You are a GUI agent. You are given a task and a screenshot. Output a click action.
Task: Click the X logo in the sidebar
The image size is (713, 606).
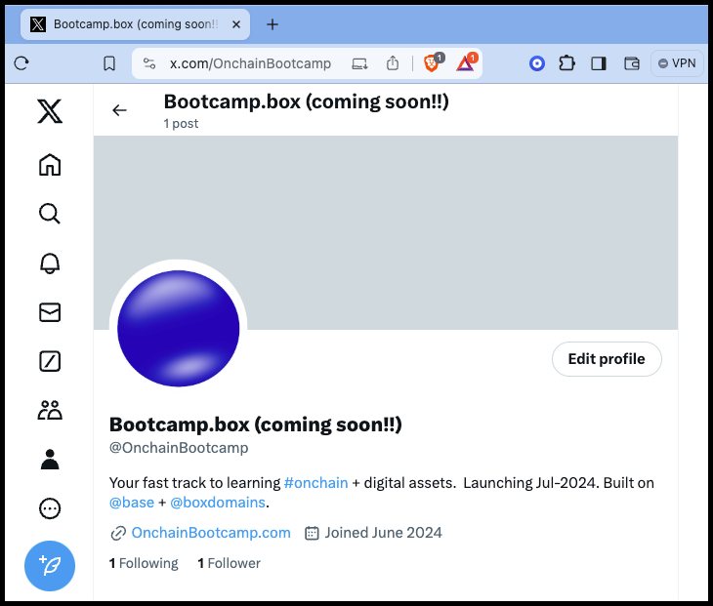50,112
